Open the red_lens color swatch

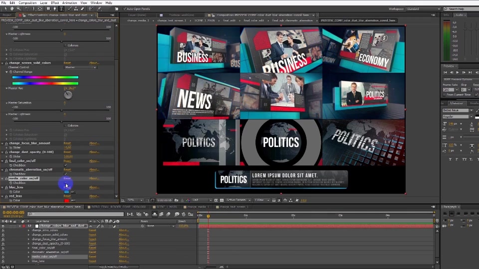click(x=66, y=201)
